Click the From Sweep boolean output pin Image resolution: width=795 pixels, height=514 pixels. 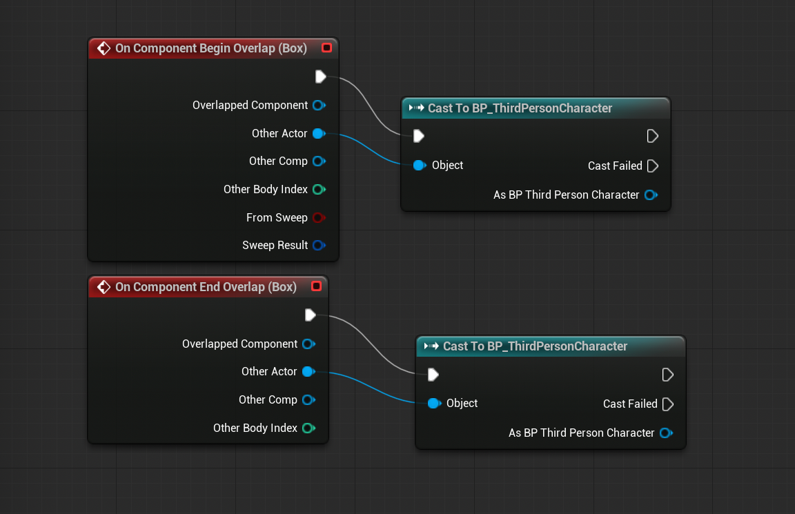[x=318, y=217]
